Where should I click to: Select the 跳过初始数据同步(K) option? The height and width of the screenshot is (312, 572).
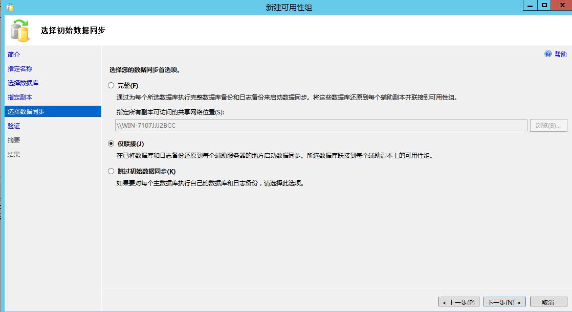click(111, 171)
